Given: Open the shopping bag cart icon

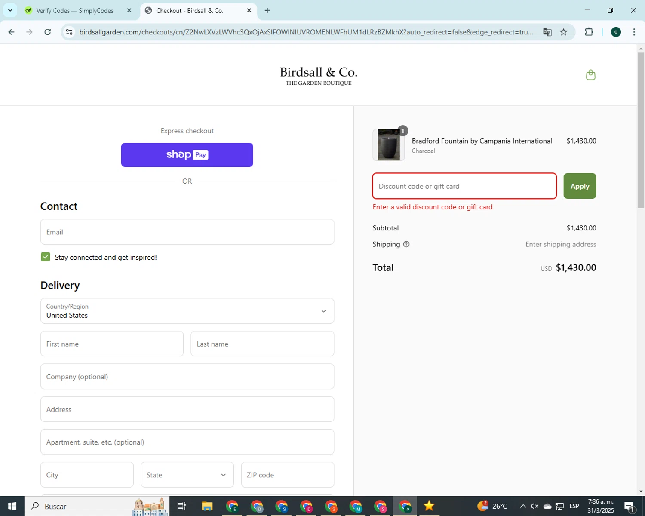Looking at the screenshot, I should tap(591, 75).
